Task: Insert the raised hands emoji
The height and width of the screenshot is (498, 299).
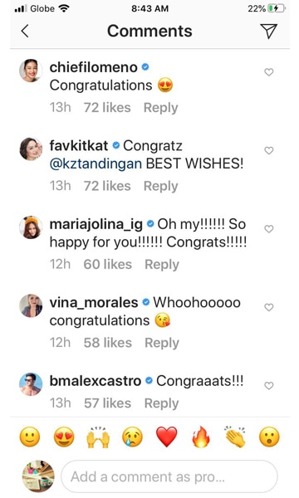Action: click(98, 437)
